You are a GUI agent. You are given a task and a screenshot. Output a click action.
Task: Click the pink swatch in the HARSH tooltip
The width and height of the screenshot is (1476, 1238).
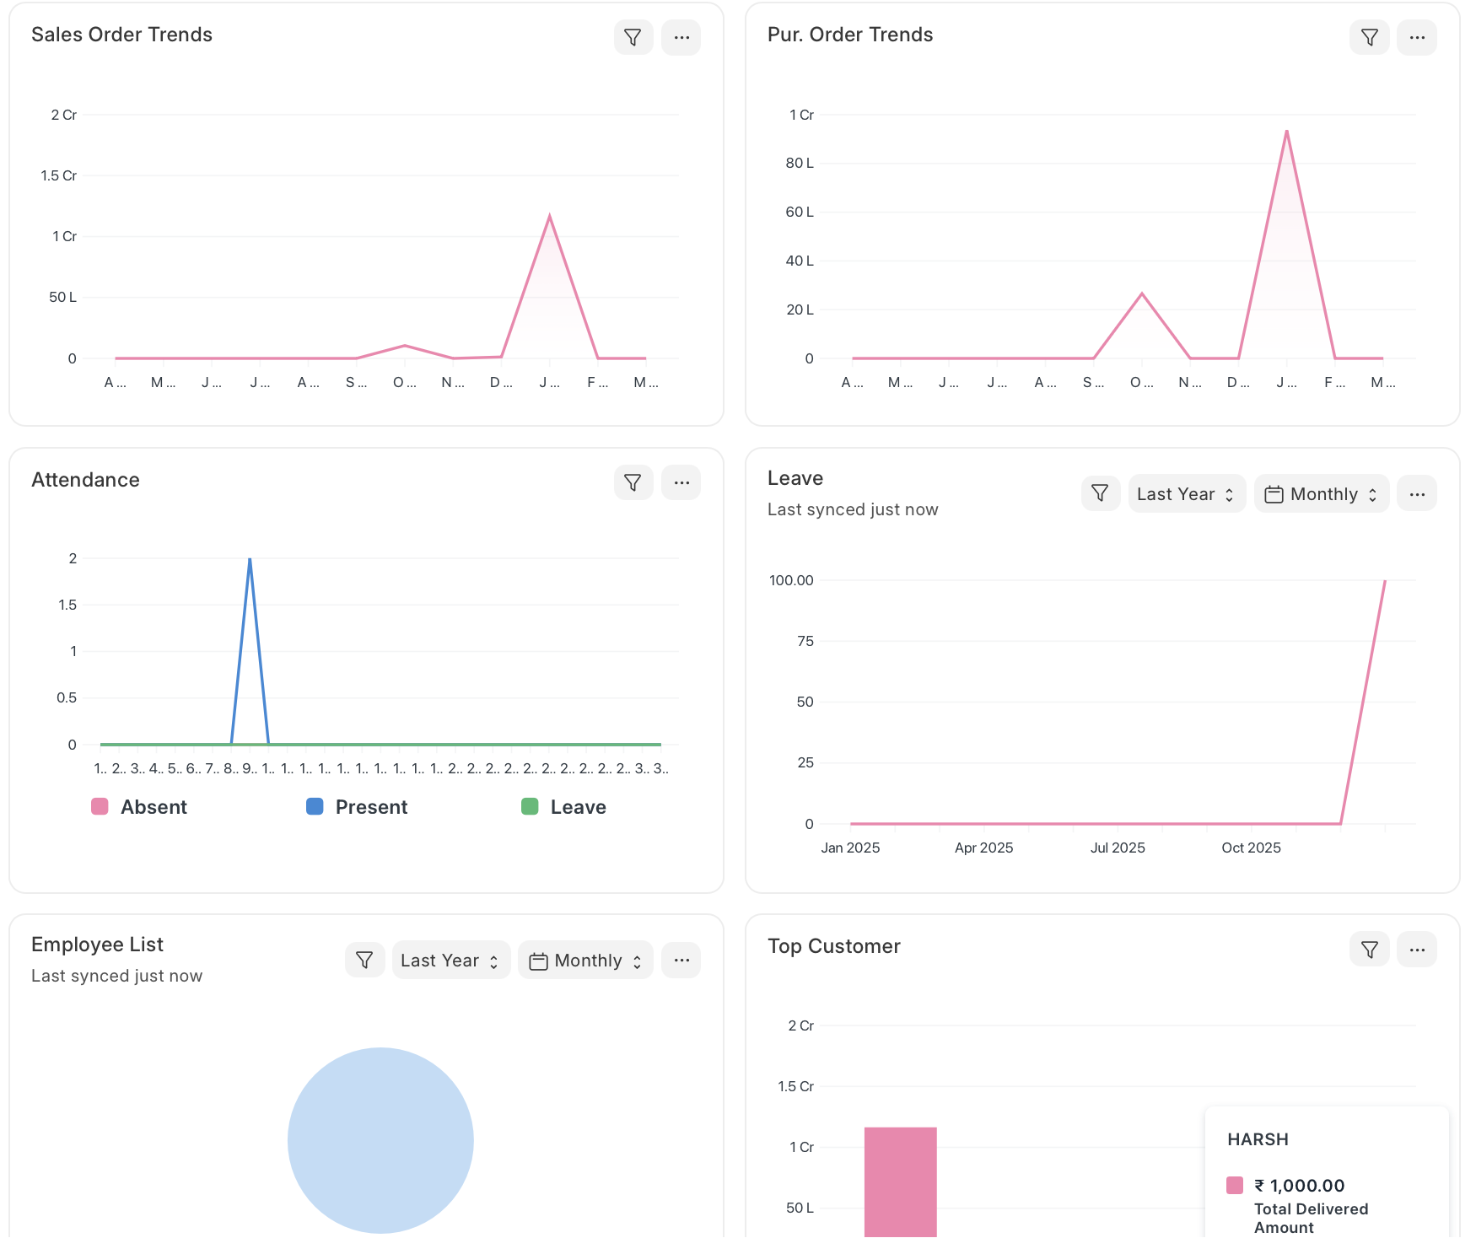pos(1236,1184)
